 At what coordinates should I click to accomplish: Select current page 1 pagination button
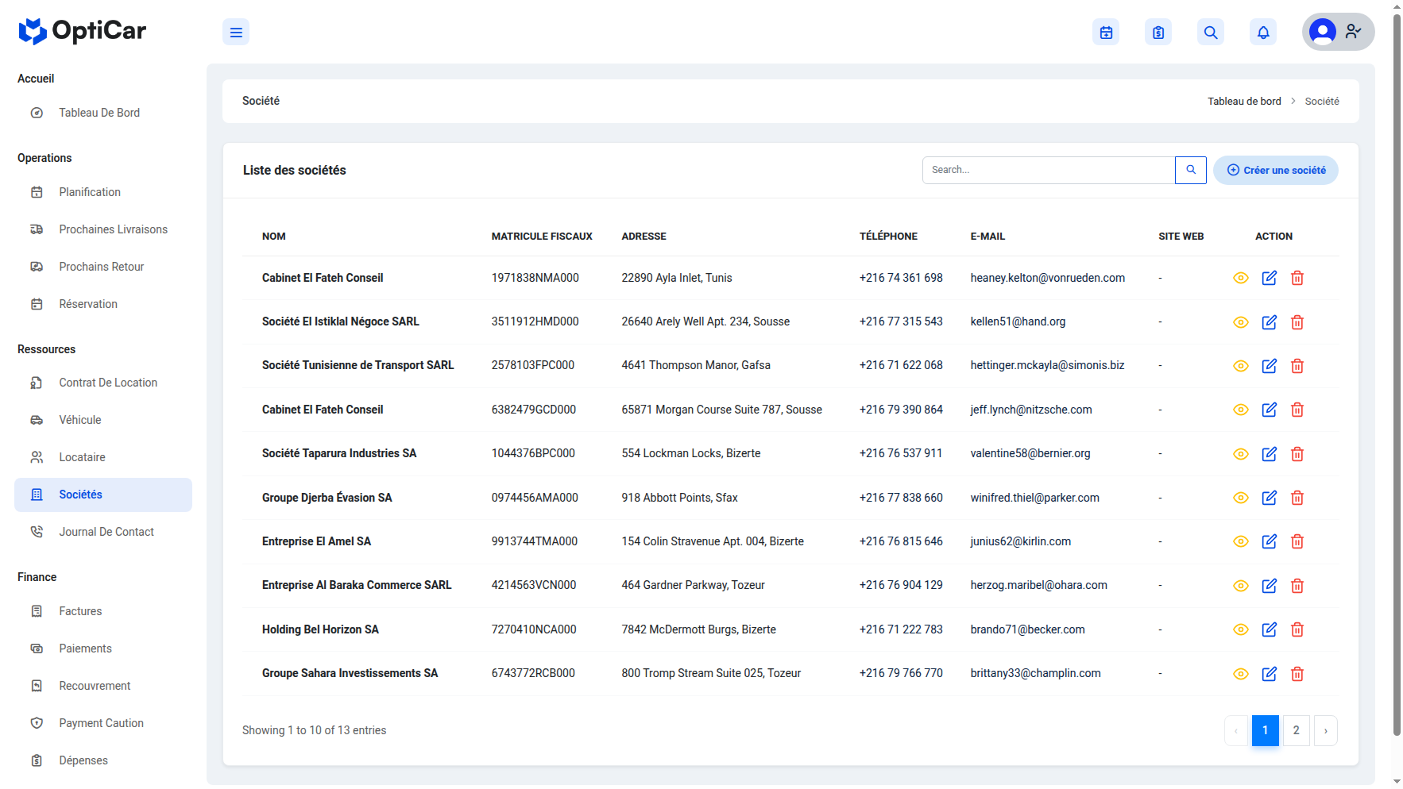[1266, 730]
